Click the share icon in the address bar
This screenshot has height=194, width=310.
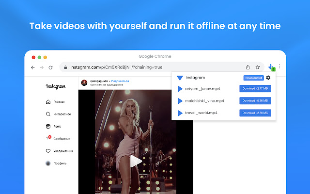(x=248, y=67)
